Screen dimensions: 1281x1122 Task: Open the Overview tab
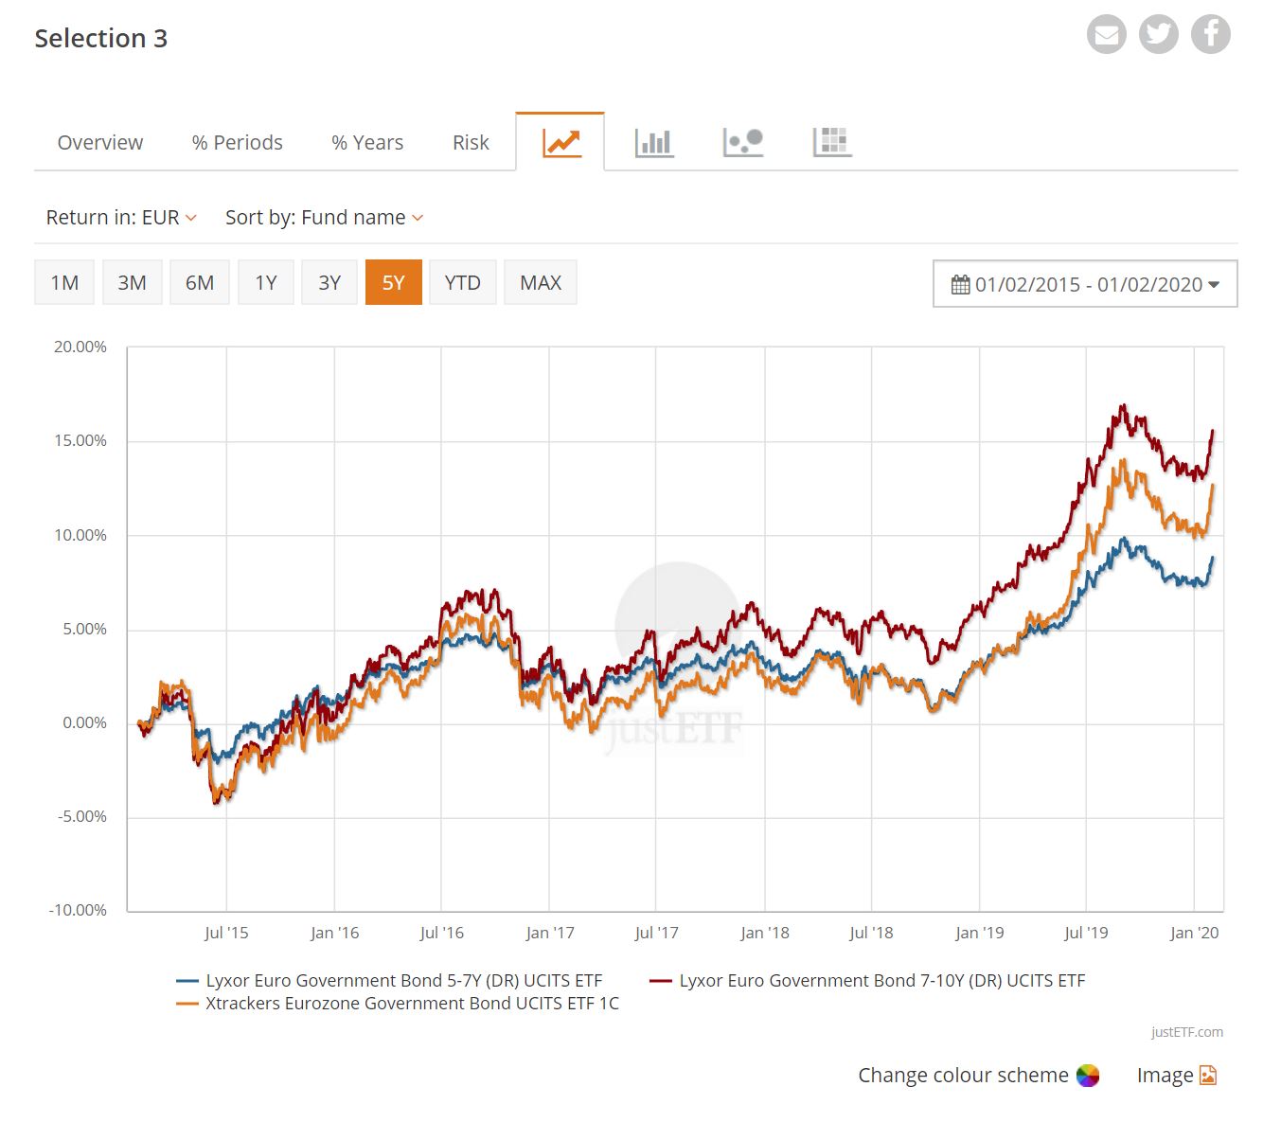coord(100,143)
